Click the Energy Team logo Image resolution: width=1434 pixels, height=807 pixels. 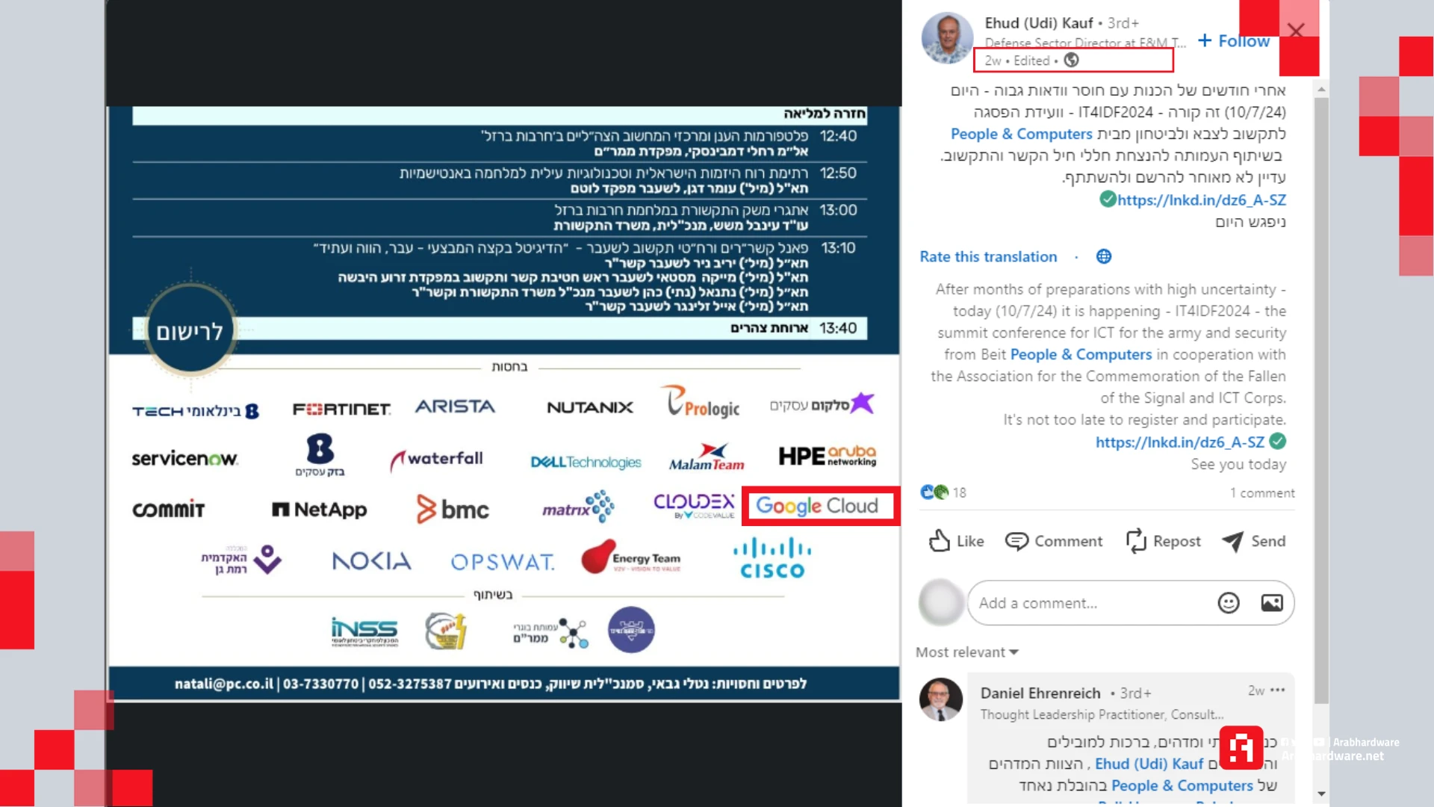(631, 557)
